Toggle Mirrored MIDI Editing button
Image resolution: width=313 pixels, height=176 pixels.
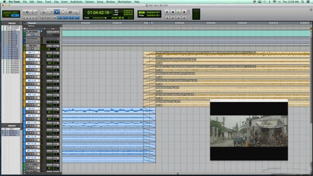(x=54, y=18)
